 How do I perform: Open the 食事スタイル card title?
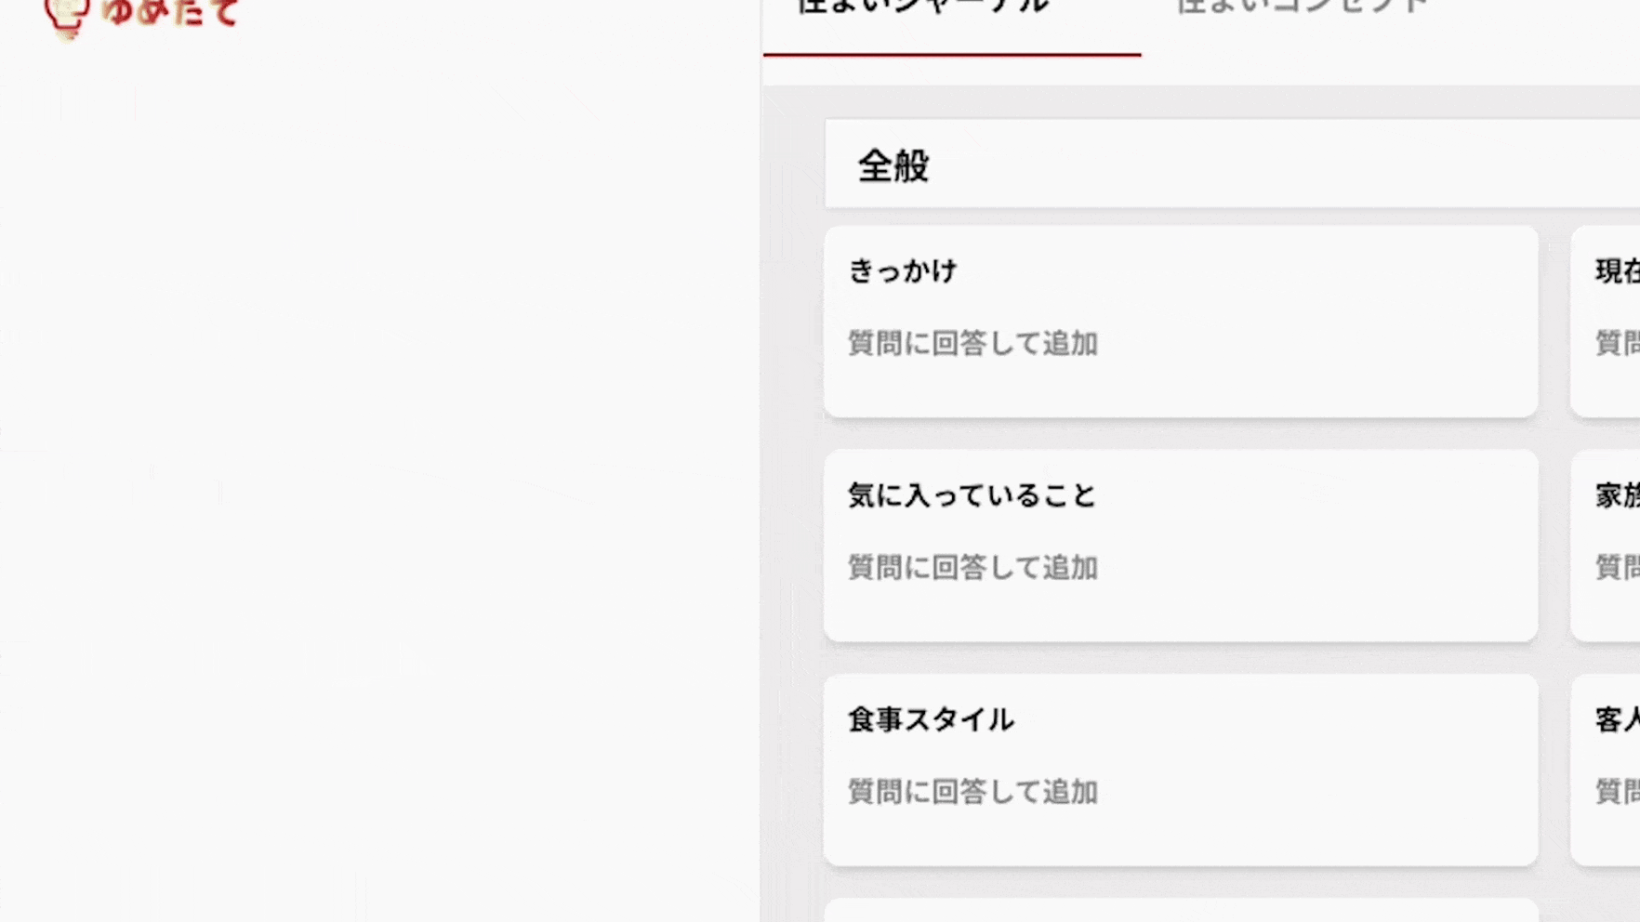[931, 719]
